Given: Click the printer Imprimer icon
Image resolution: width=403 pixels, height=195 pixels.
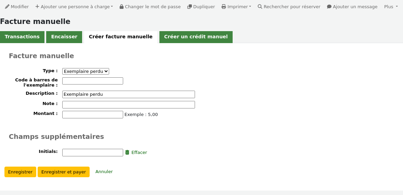Looking at the screenshot, I should 224,7.
